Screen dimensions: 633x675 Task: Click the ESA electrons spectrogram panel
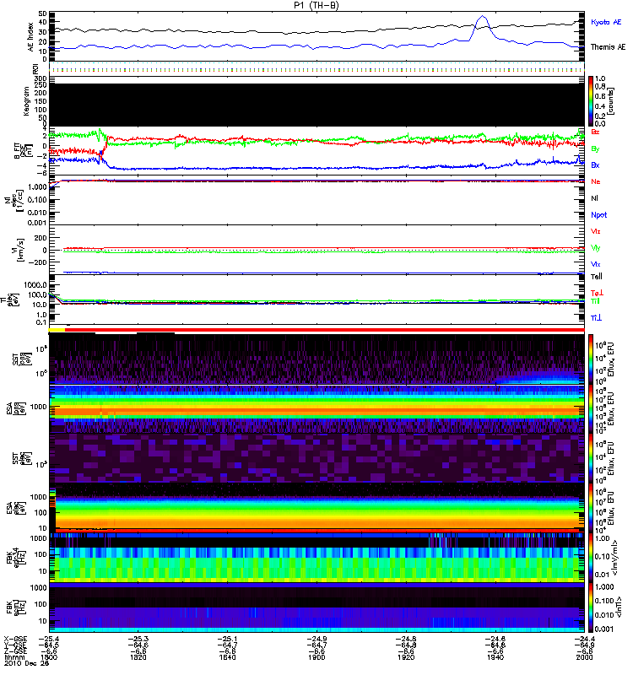(316, 508)
